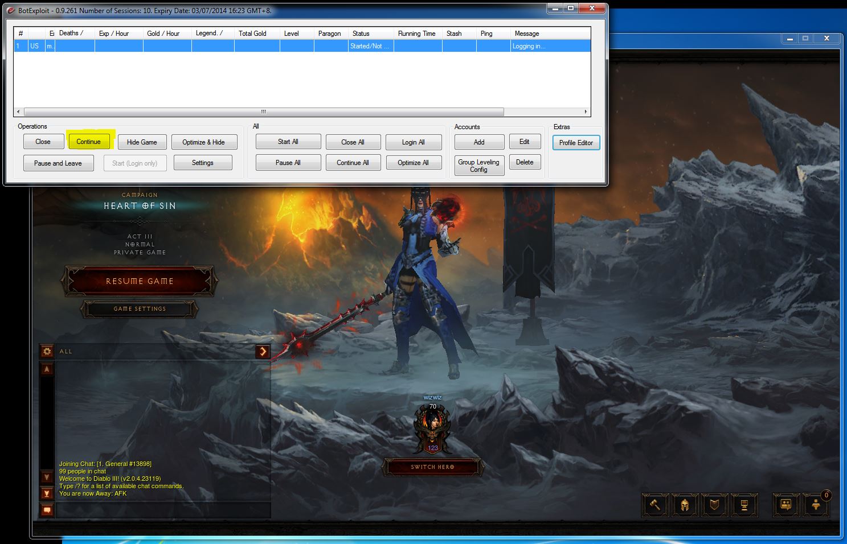Image resolution: width=847 pixels, height=544 pixels.
Task: Expand chat panel with orange chevron
Action: click(x=263, y=351)
